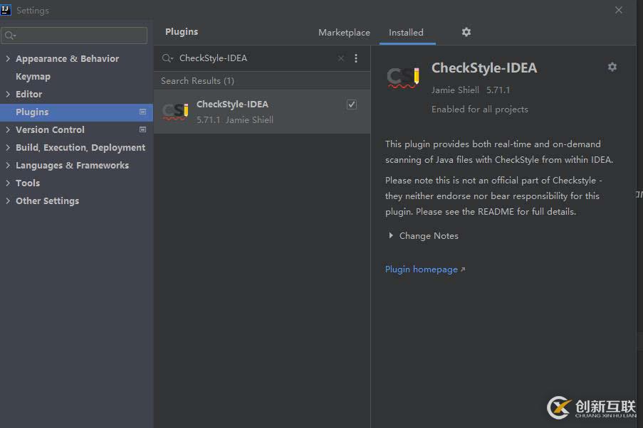Open the Keymap settings page
643x428 pixels.
click(33, 77)
